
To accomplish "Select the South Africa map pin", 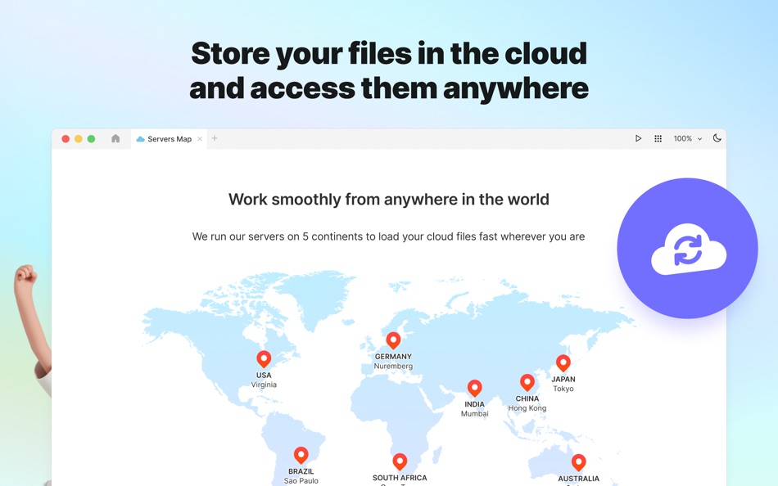I will [x=400, y=461].
